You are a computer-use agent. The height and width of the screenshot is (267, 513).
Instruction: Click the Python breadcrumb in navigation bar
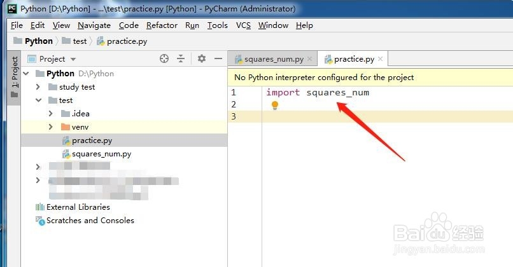(32, 41)
